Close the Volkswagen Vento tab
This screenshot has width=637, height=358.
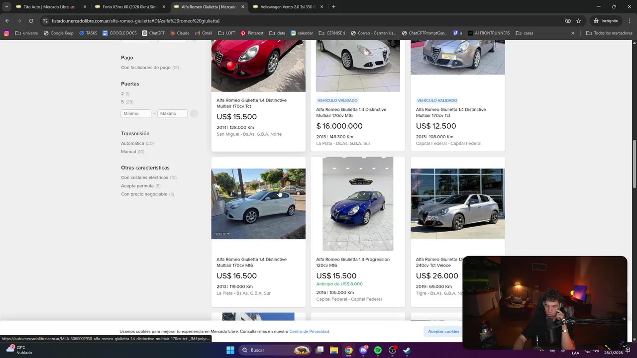pyautogui.click(x=321, y=7)
